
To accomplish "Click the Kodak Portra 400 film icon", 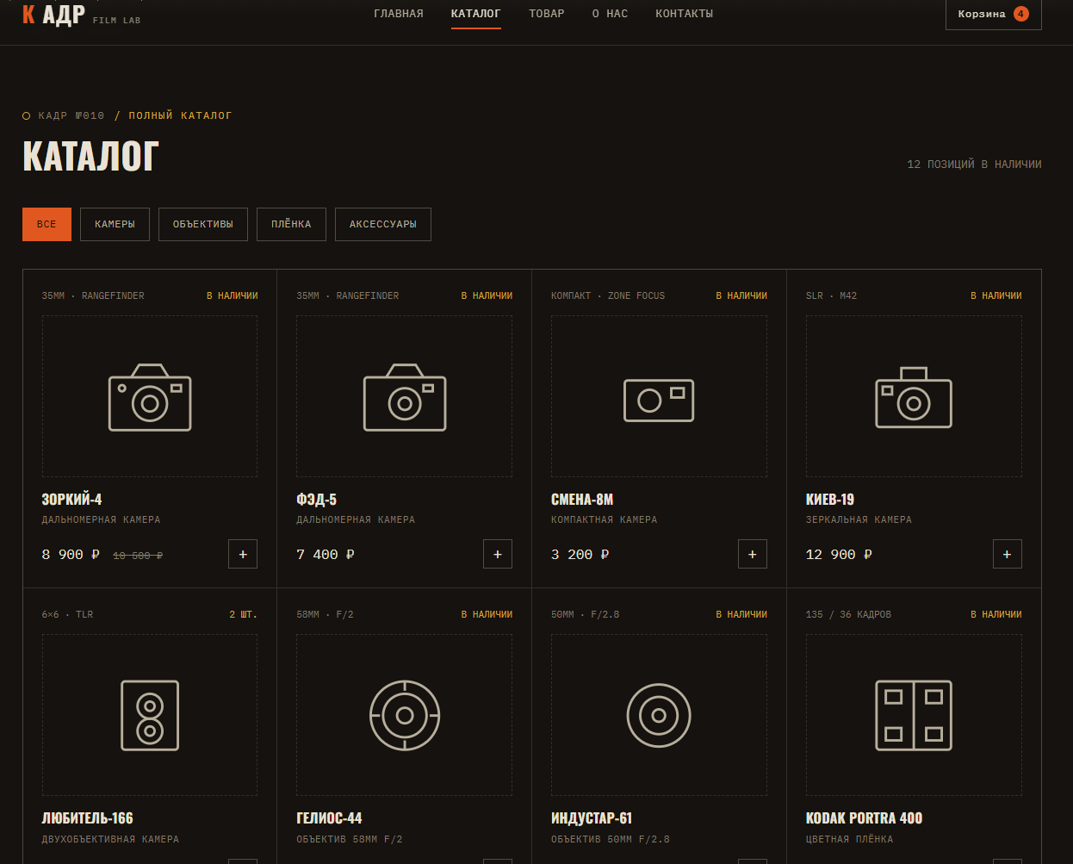I will click(x=914, y=716).
